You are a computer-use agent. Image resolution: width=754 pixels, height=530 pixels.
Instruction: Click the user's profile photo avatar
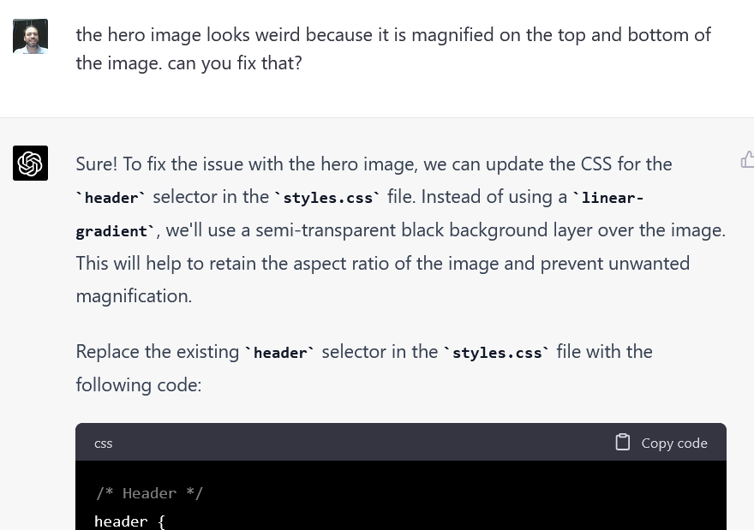tap(30, 36)
